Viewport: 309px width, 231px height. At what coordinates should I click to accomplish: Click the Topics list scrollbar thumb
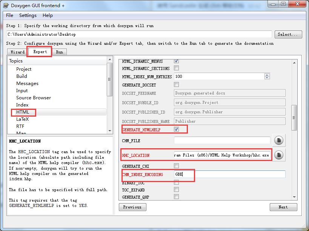coord(109,79)
